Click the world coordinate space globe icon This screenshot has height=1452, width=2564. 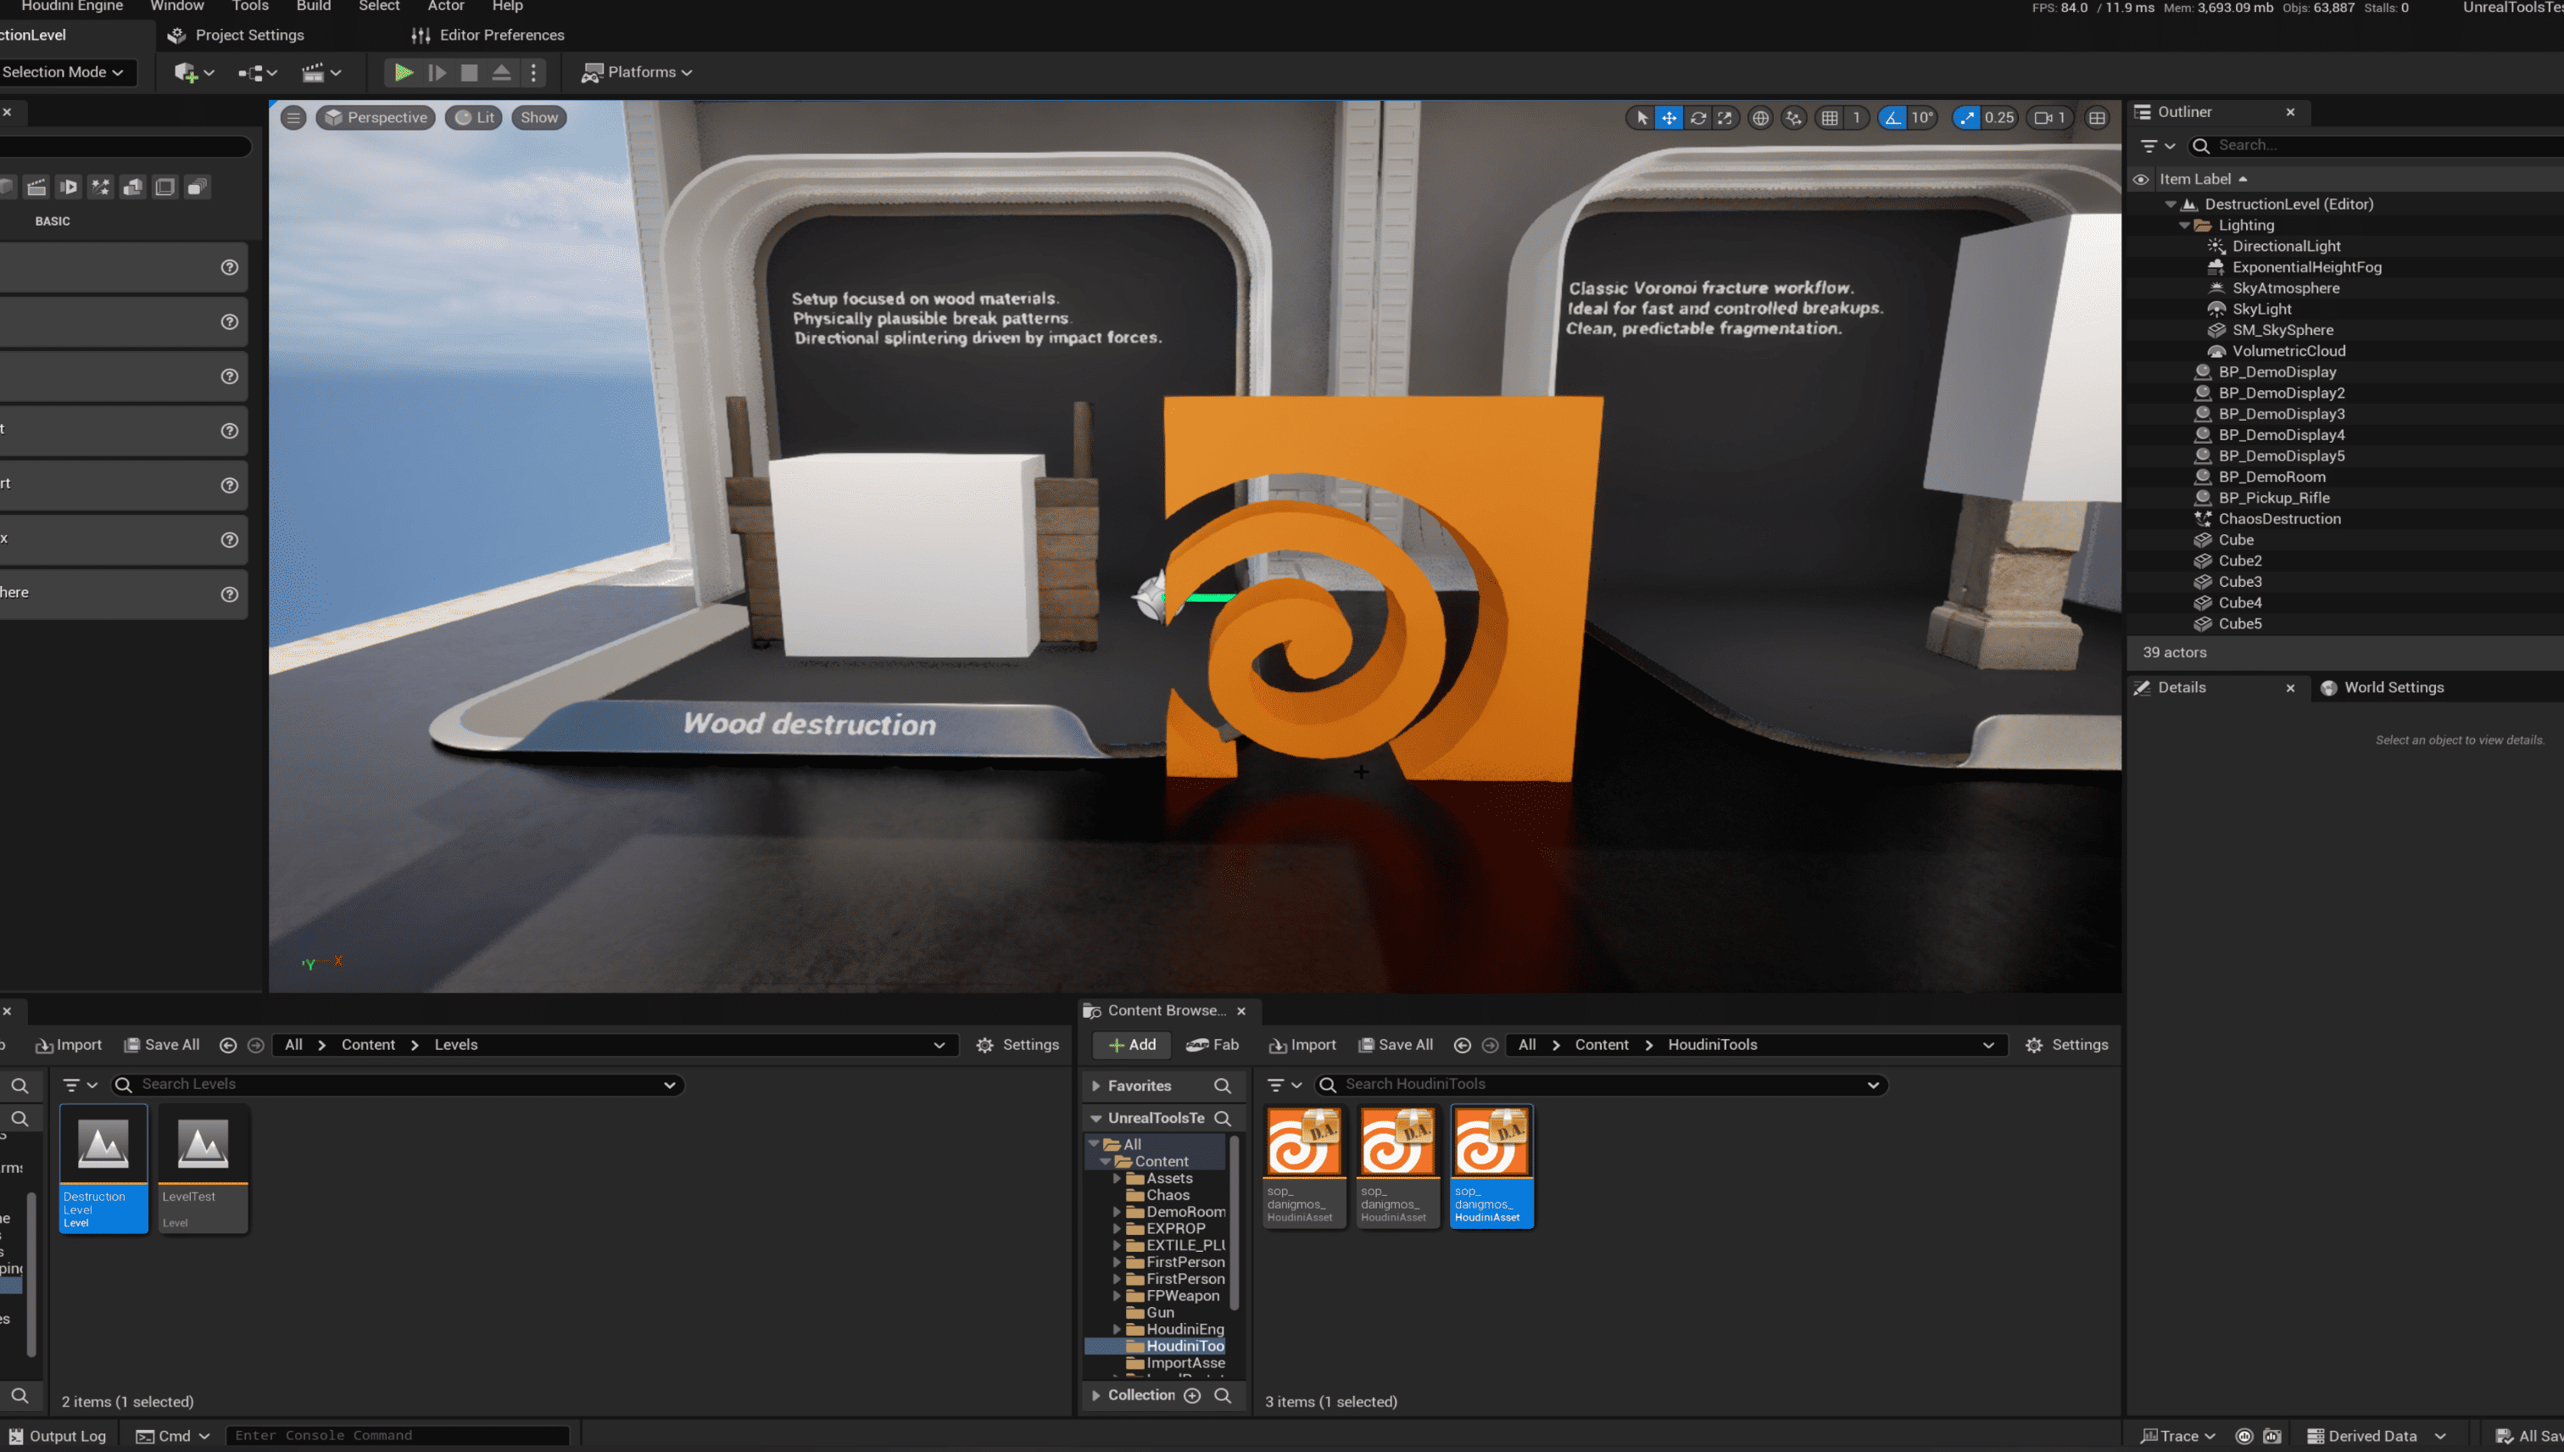click(x=1760, y=118)
